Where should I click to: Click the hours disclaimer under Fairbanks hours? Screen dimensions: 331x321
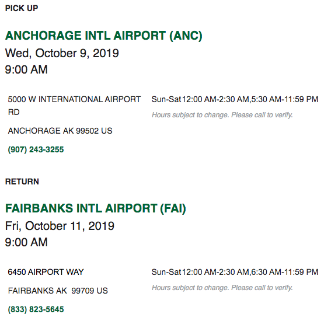pyautogui.click(x=222, y=288)
